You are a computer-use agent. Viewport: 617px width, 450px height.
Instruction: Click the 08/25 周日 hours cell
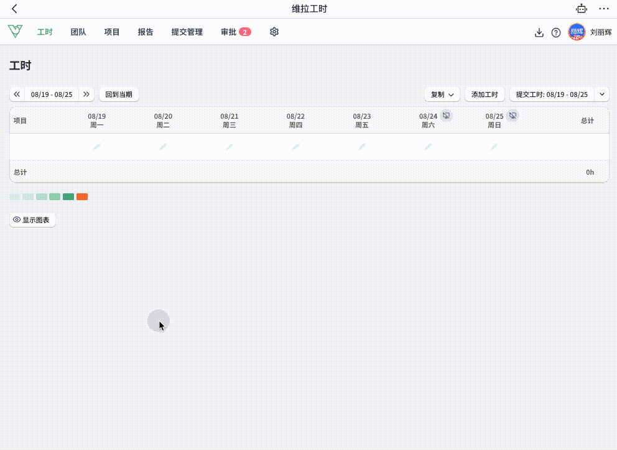pos(494,147)
